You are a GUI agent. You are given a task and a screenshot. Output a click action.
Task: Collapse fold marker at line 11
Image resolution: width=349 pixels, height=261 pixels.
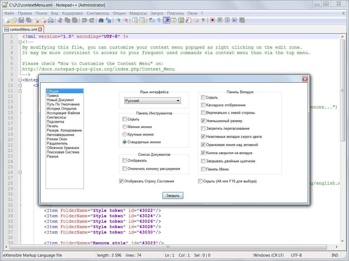click(20, 91)
